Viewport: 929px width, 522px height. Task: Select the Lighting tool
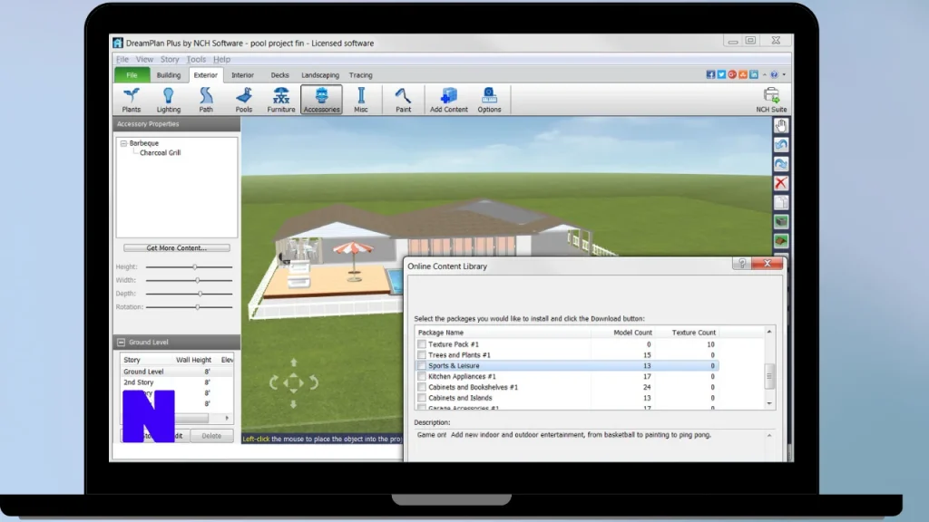168,100
